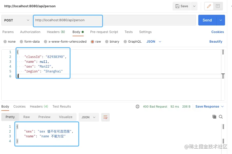This screenshot has width=232, height=154.
Task: Open the comments icon
Action: [218, 6]
